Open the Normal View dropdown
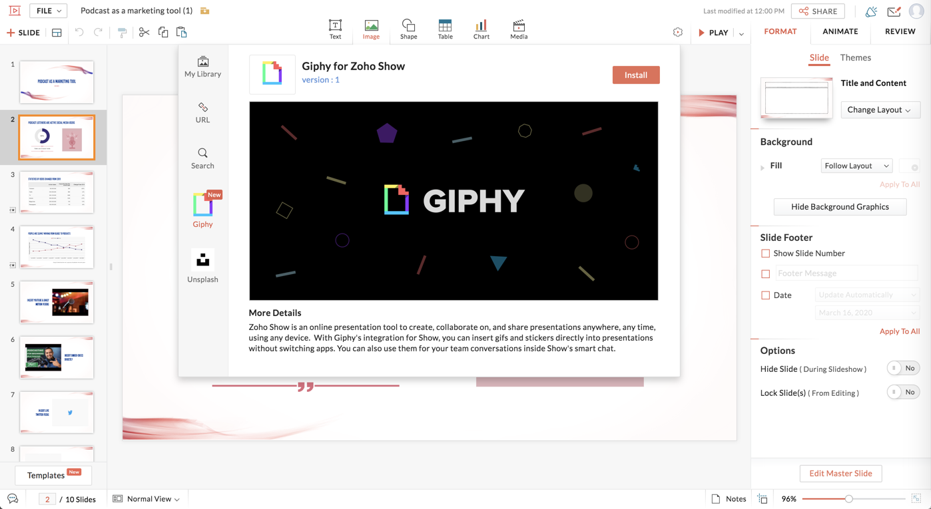This screenshot has height=509, width=931. tap(147, 499)
